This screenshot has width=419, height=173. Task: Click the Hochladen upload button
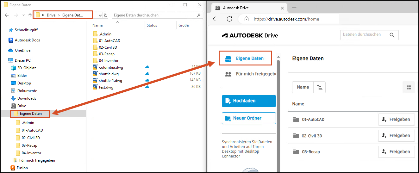pos(249,101)
